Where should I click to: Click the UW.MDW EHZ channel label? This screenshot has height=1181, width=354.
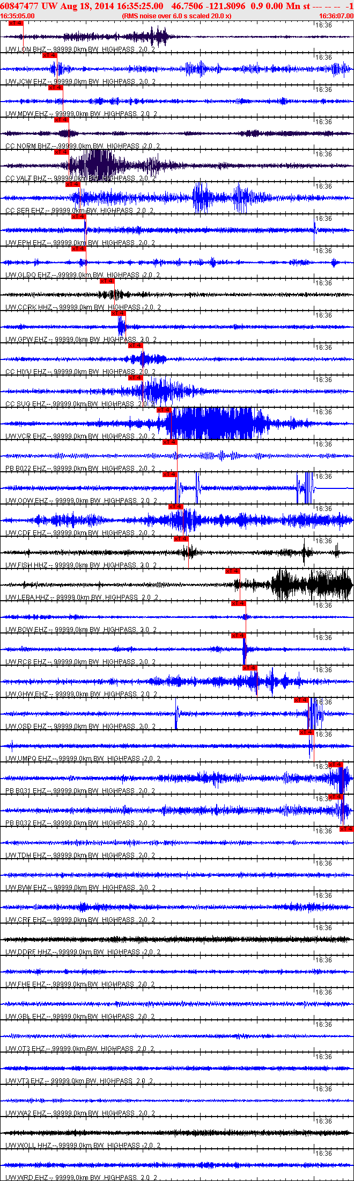point(26,114)
